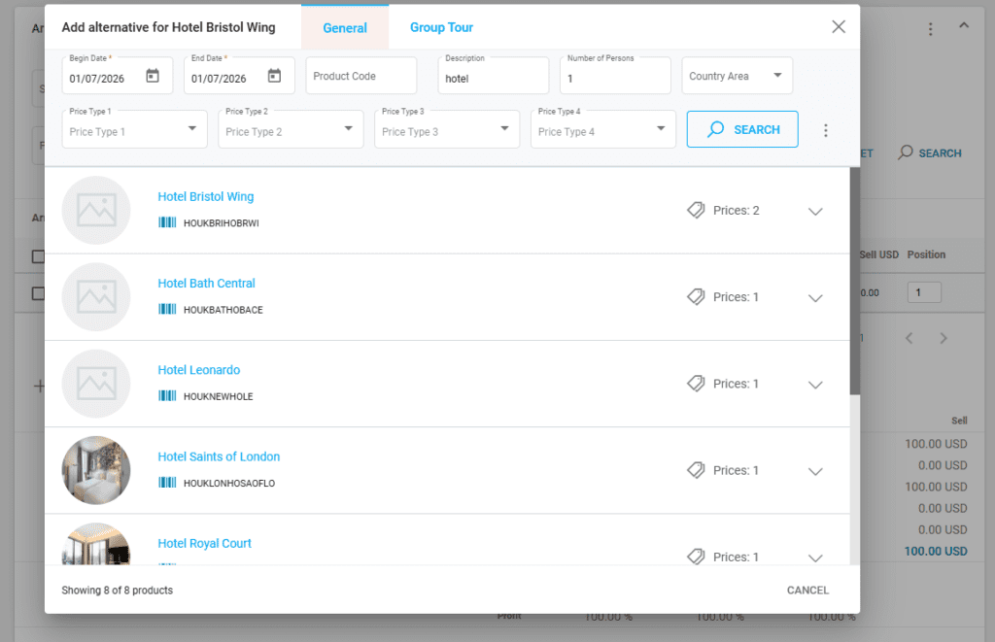This screenshot has width=995, height=642.
Task: Open the Price Type 1 dropdown
Action: (x=134, y=129)
